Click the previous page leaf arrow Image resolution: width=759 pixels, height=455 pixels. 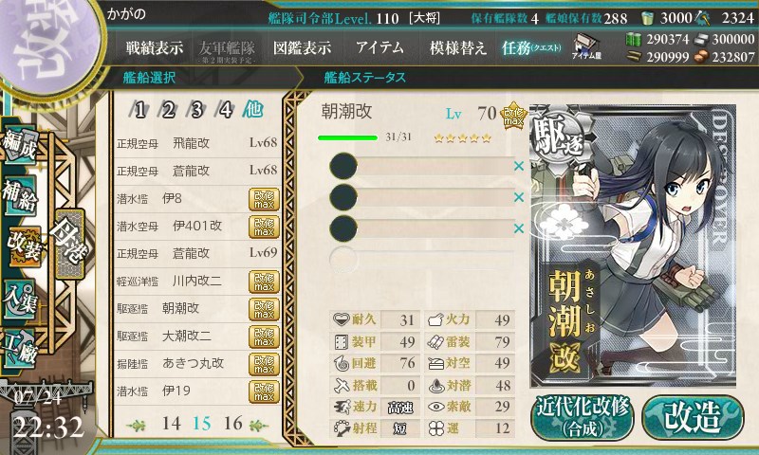tap(137, 425)
